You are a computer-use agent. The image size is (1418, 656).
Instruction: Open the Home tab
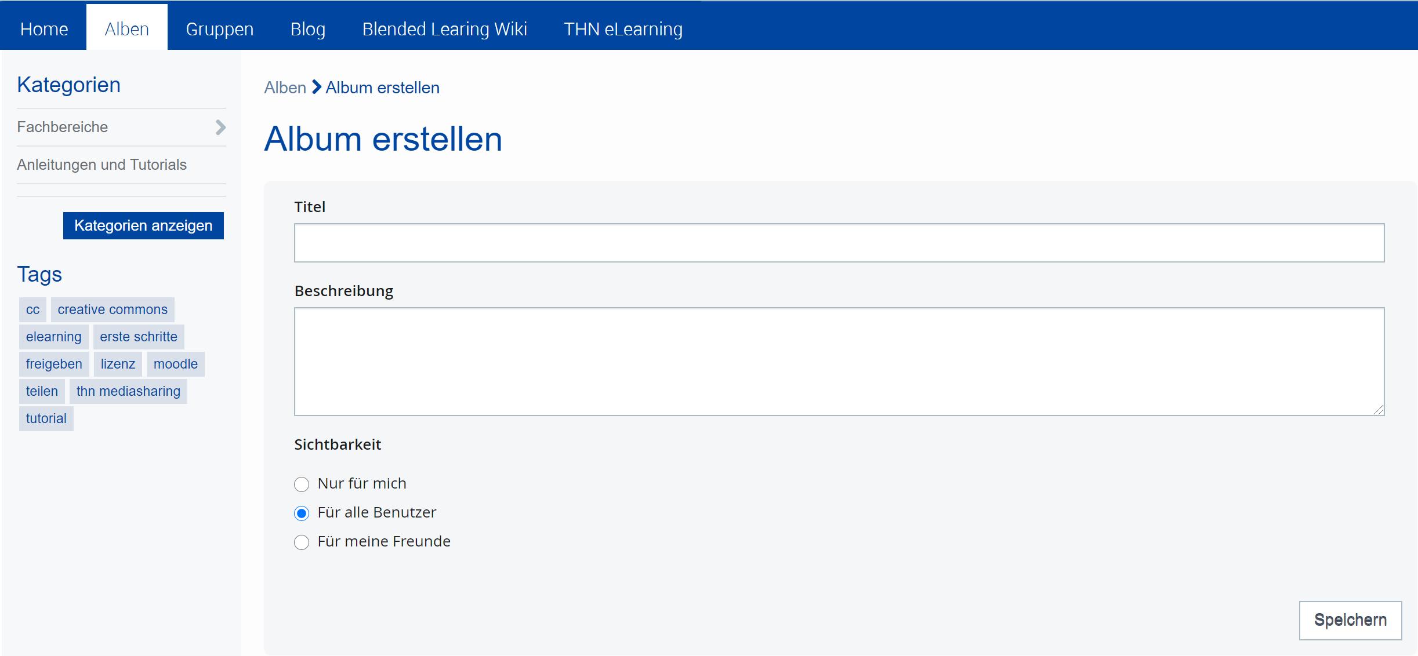point(44,29)
